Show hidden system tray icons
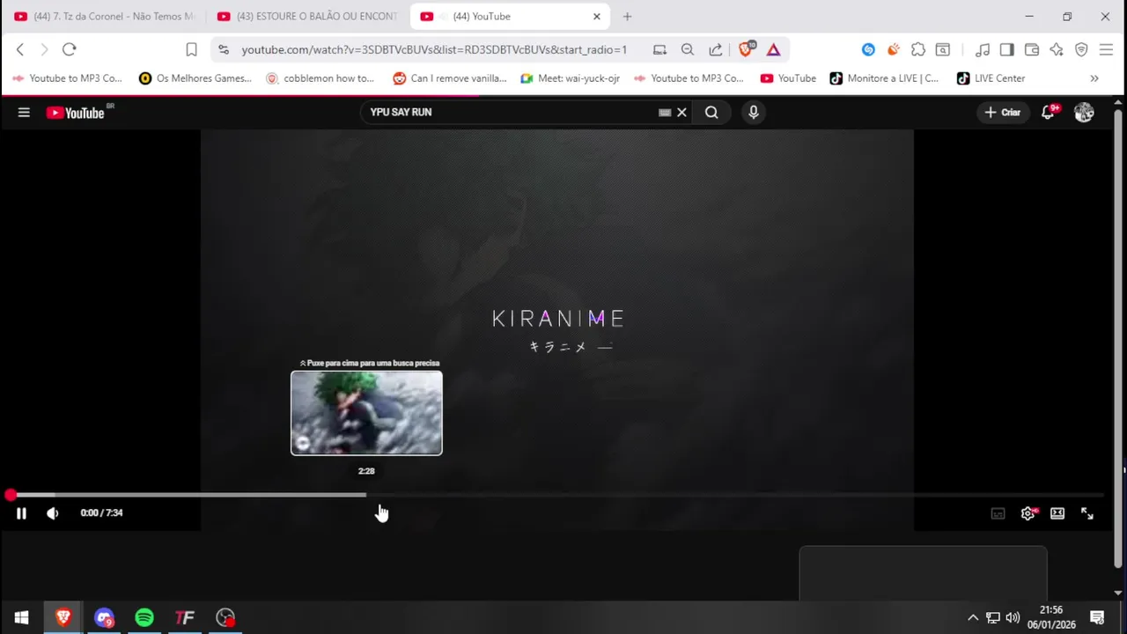 973,617
